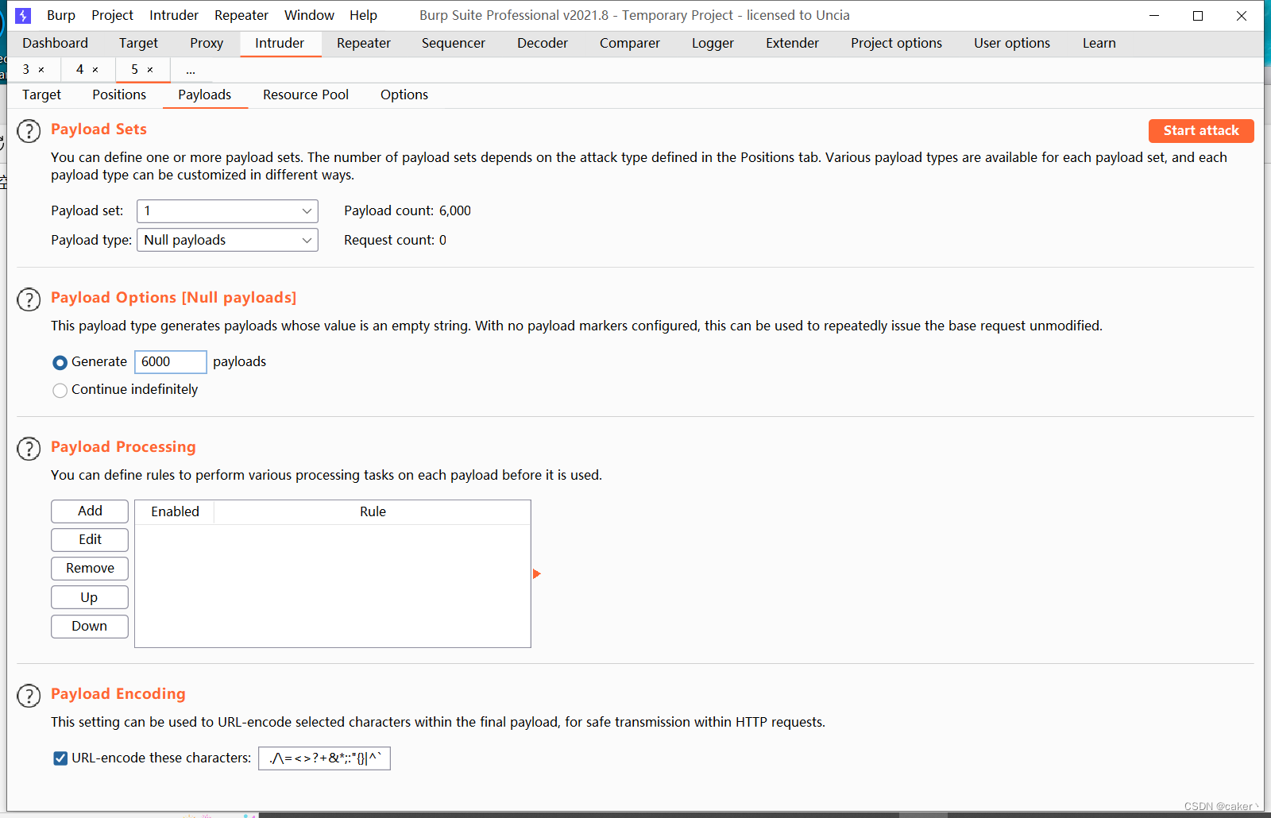The width and height of the screenshot is (1271, 818).
Task: Open new Intruder tab with ellipsis
Action: (x=191, y=70)
